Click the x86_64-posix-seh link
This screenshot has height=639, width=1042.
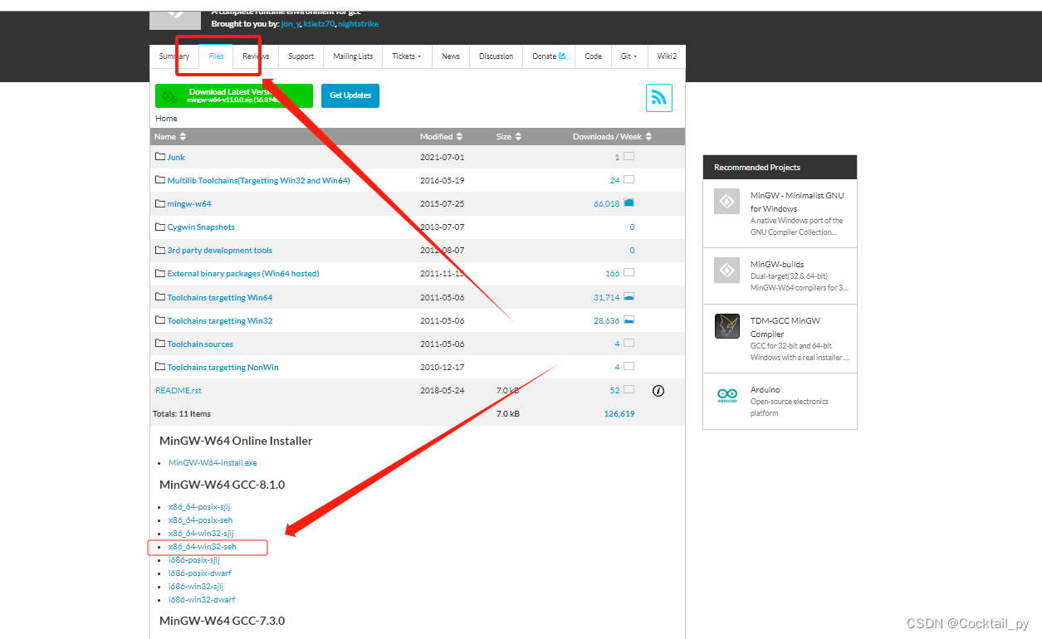click(x=200, y=520)
